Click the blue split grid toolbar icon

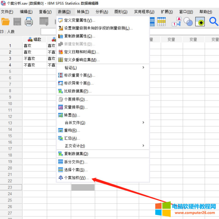pos(152,22)
